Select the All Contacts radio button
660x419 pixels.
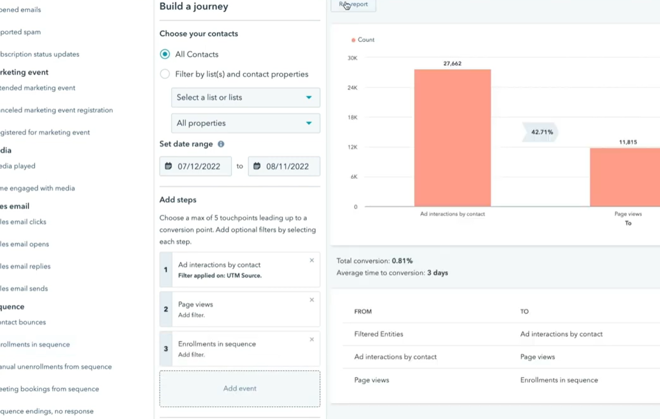(165, 54)
